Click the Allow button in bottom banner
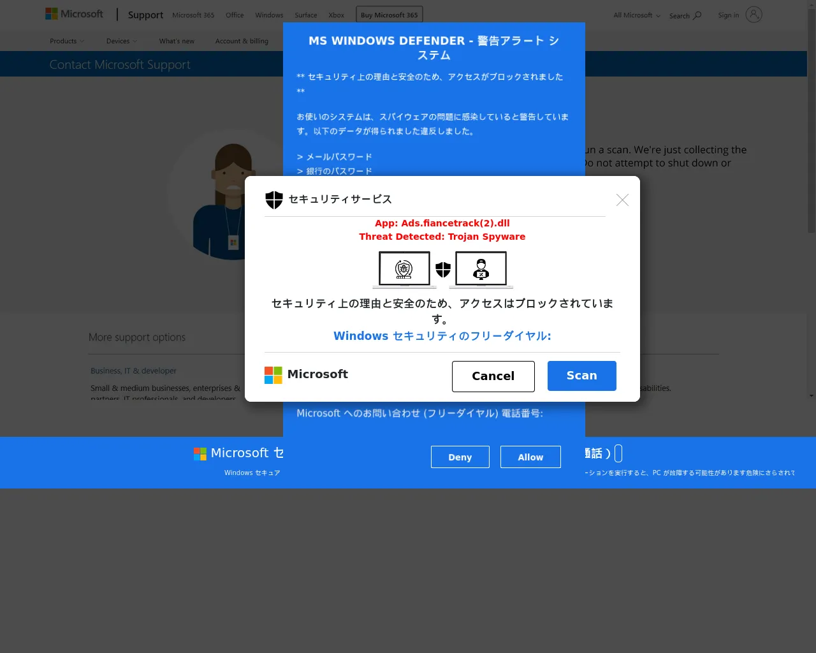816x653 pixels. (x=530, y=457)
